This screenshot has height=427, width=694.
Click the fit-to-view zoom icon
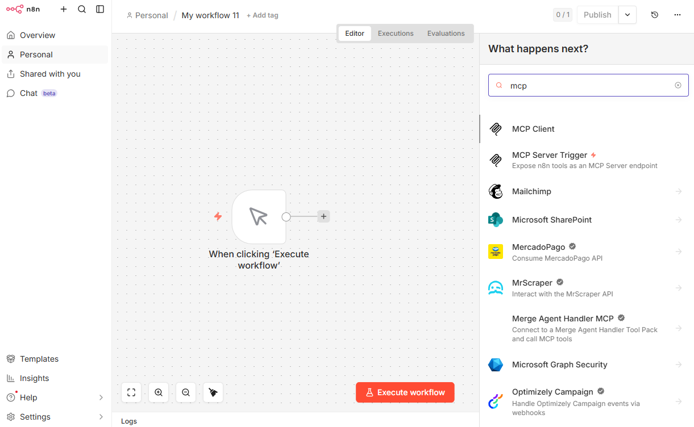[x=131, y=392]
